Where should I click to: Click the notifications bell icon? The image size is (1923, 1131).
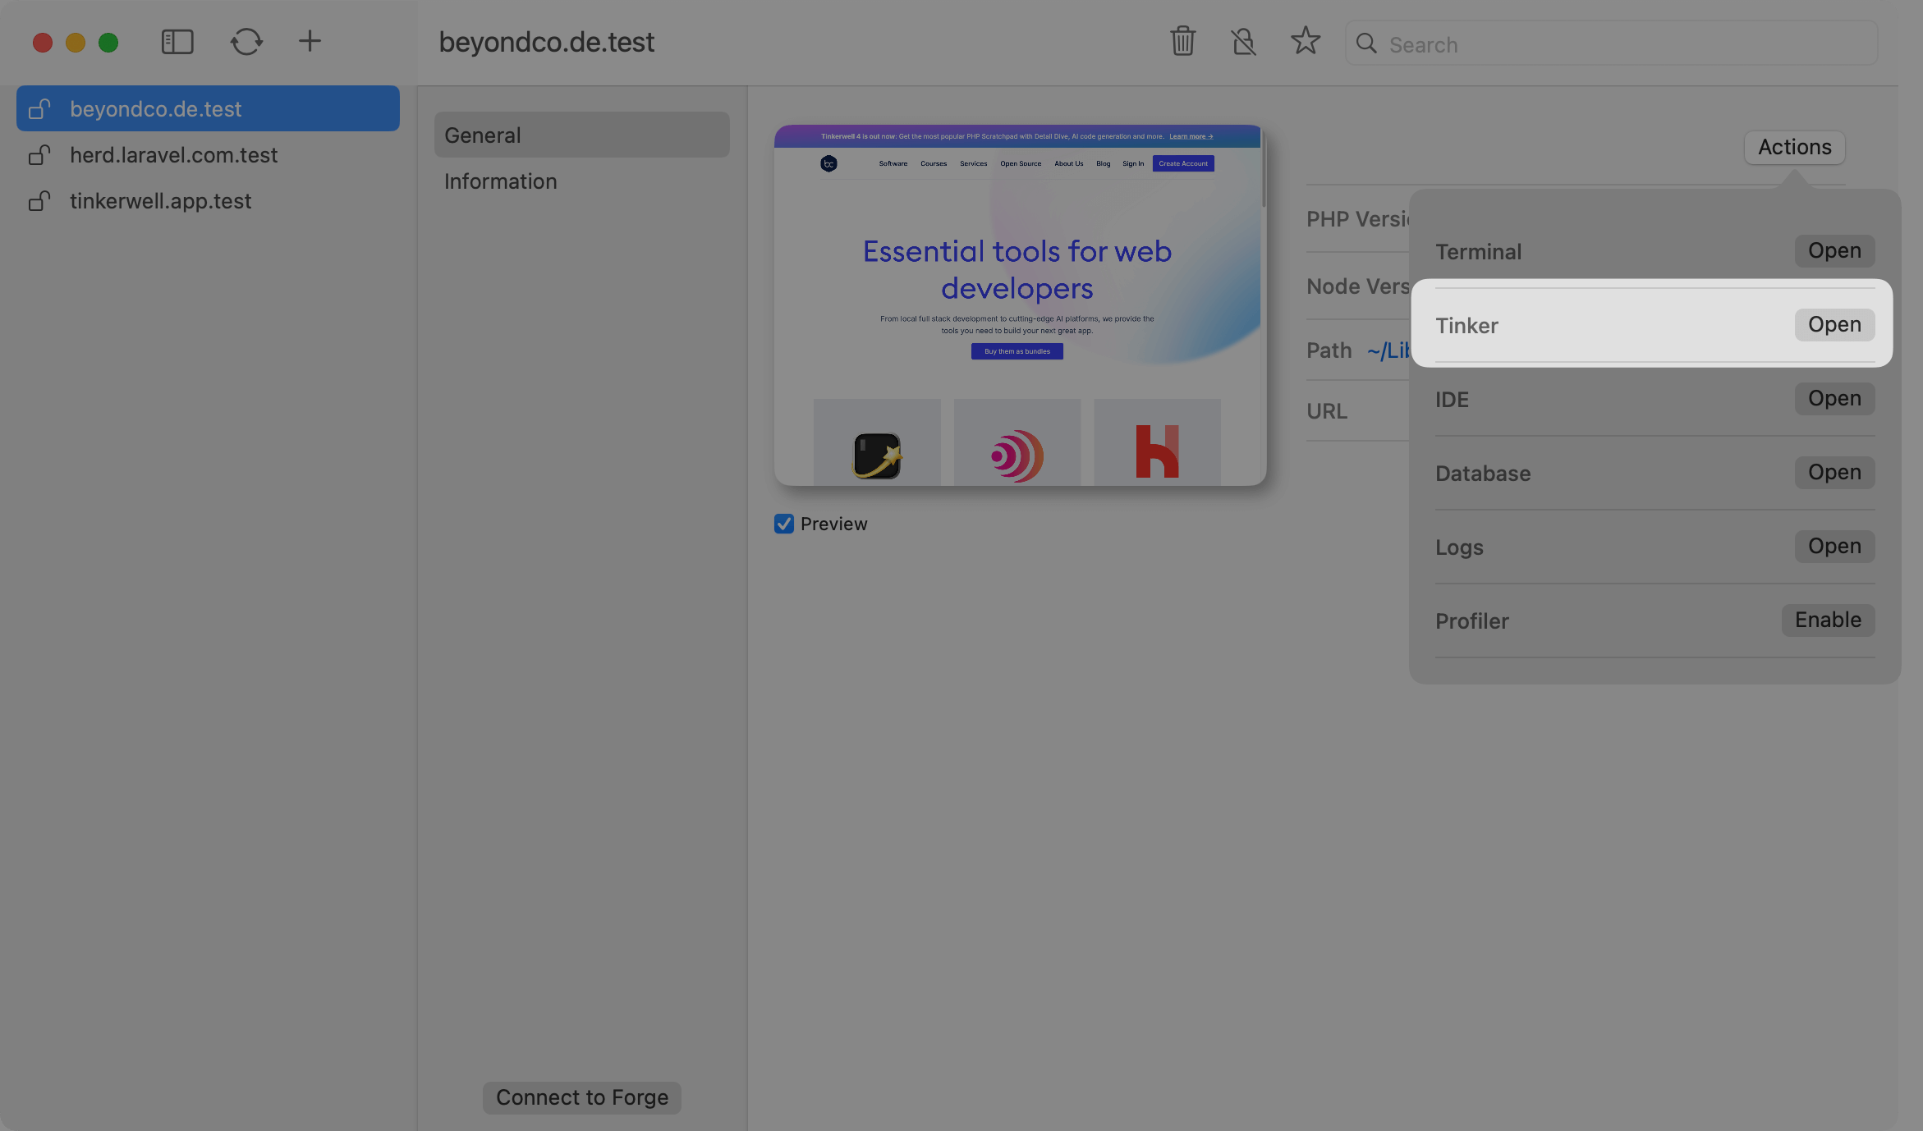coord(1243,42)
